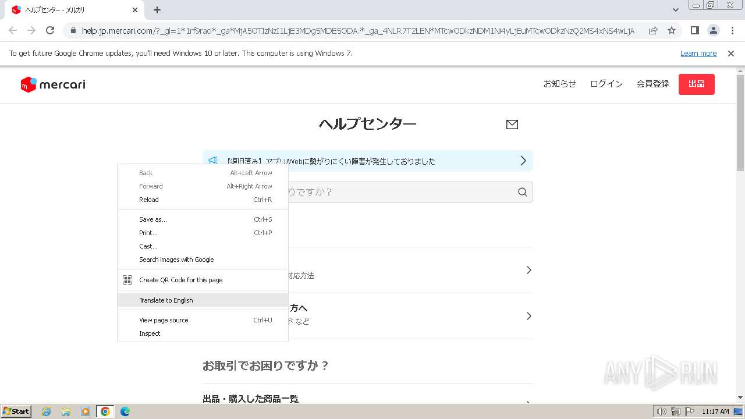
Task: Close the ヘルプセンター tab
Action: (135, 10)
